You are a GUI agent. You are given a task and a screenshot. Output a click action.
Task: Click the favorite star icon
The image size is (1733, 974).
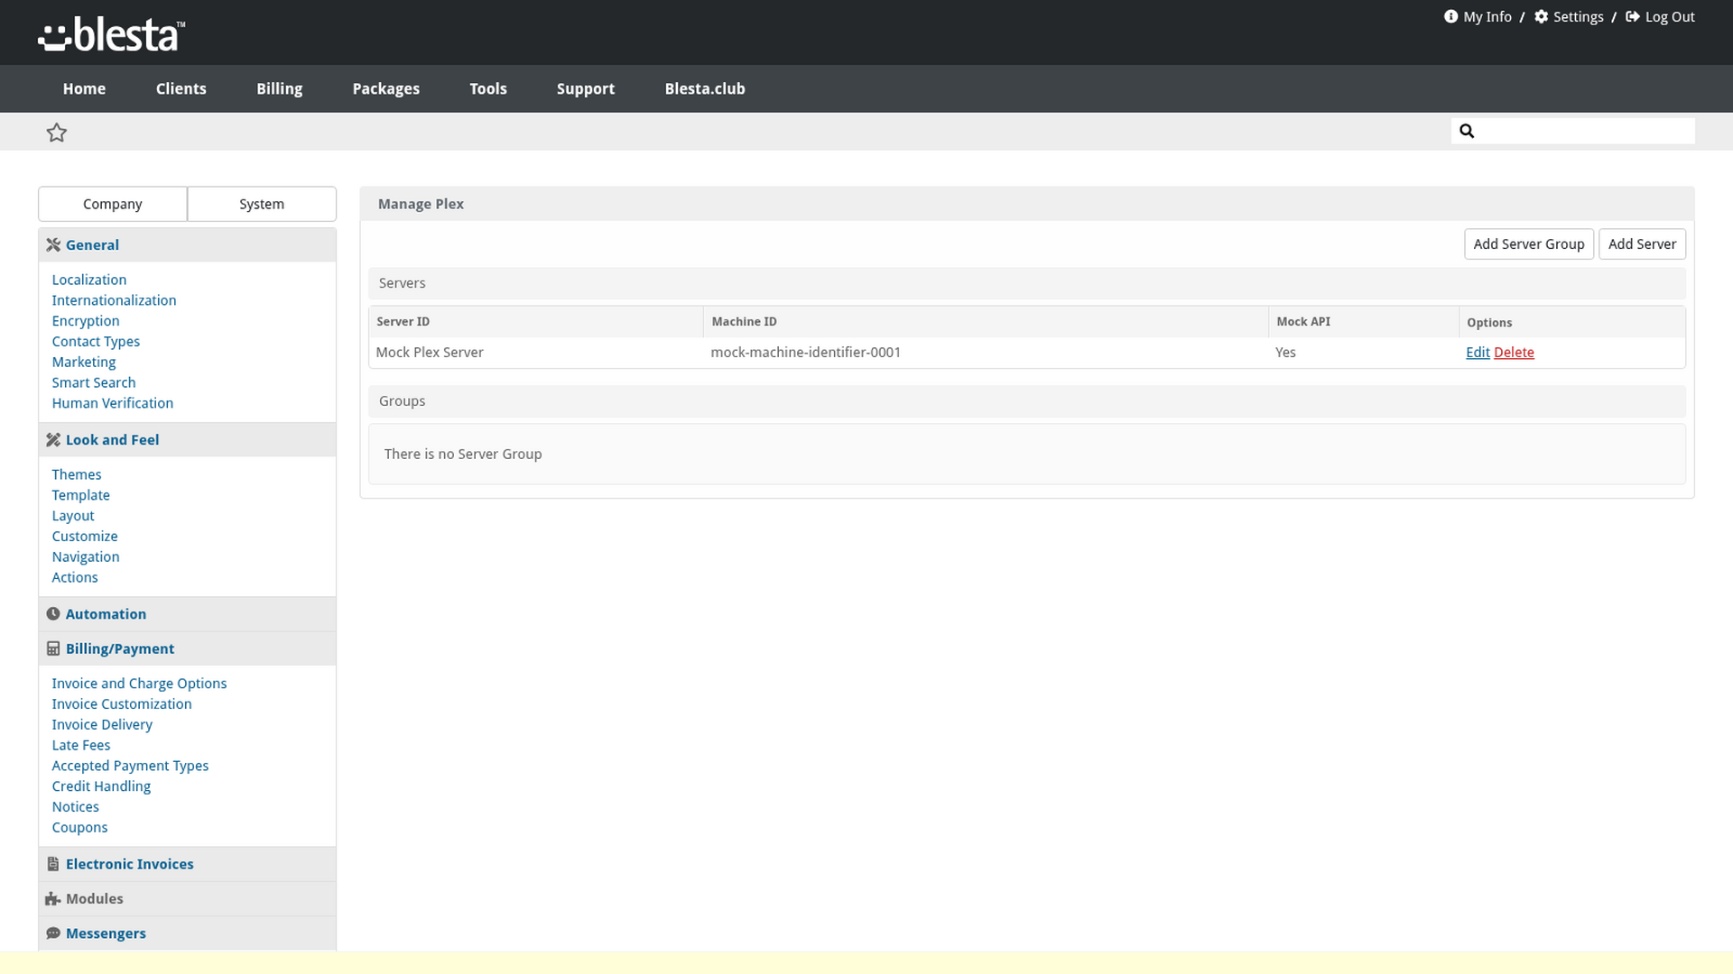[57, 133]
